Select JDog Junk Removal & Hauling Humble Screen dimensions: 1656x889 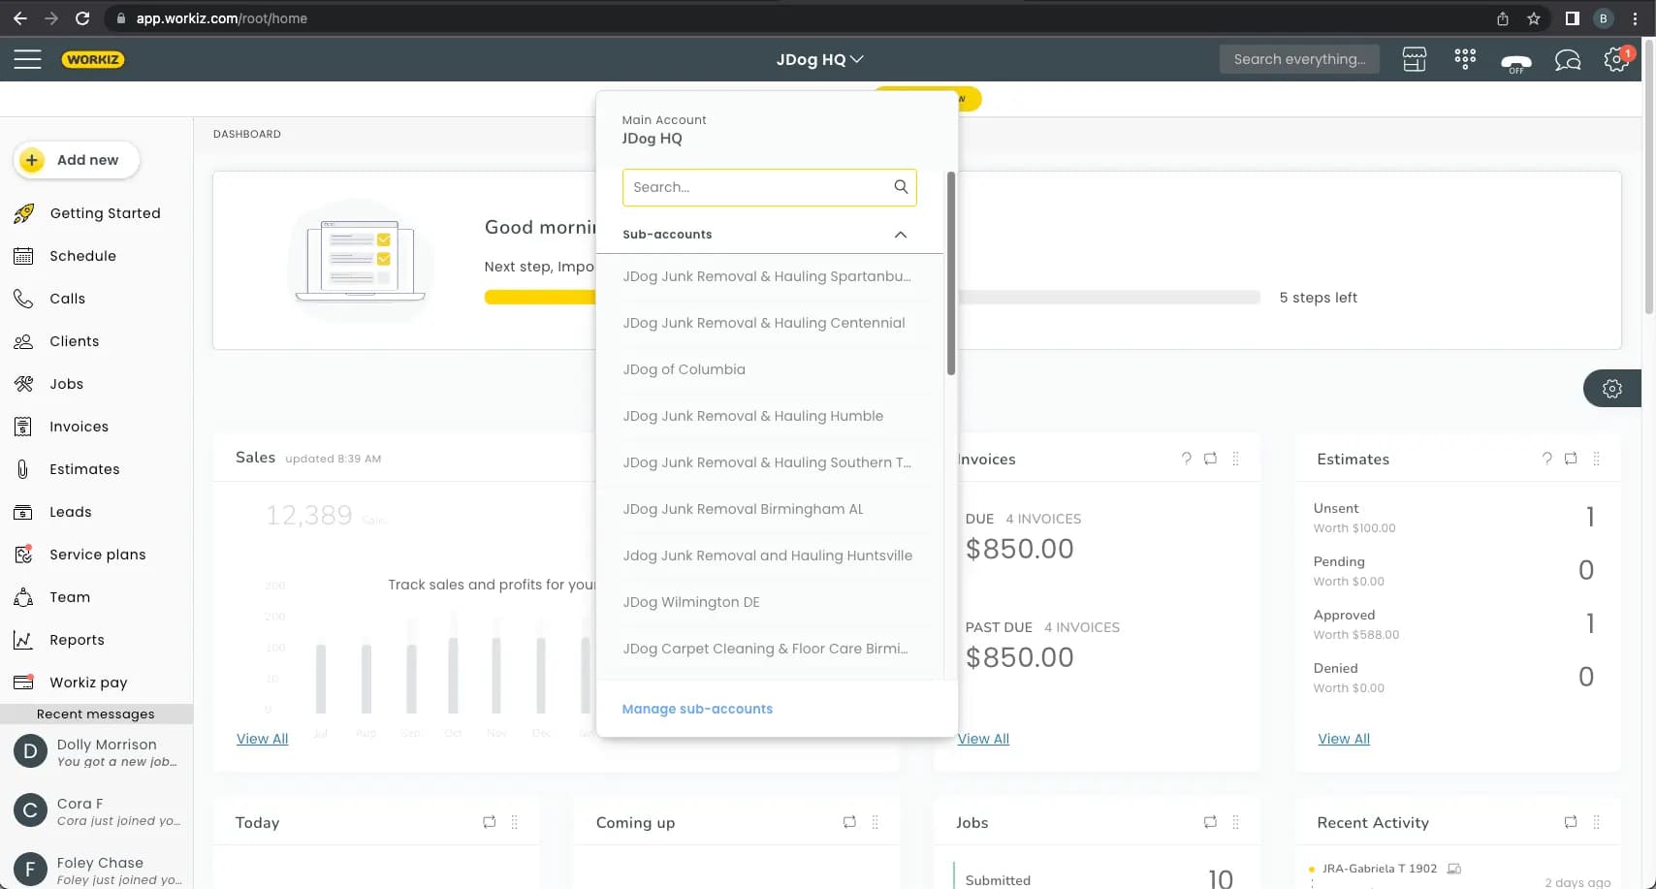pos(770,416)
